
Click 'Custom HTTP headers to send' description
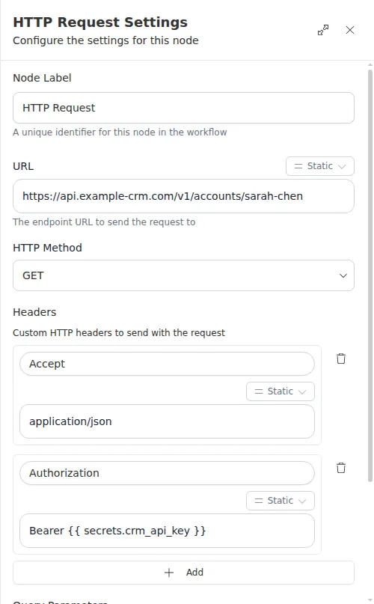point(119,333)
